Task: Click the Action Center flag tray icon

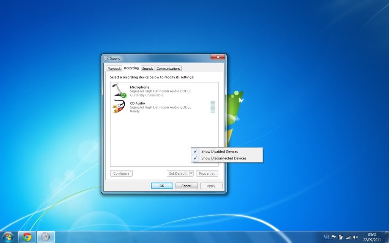Action: pos(334,237)
